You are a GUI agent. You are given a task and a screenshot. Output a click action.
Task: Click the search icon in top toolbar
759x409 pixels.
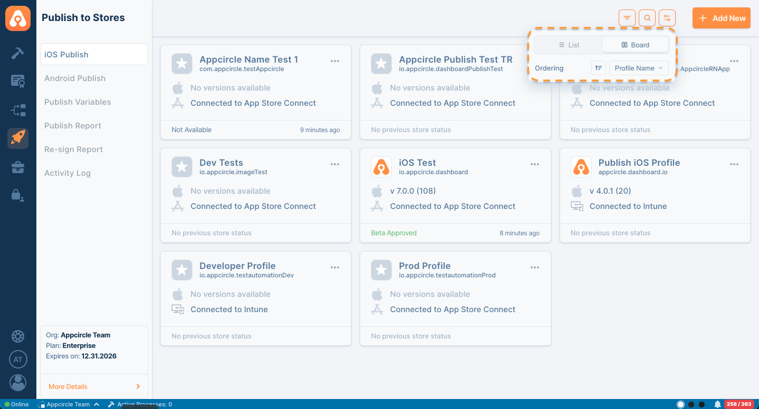[647, 18]
